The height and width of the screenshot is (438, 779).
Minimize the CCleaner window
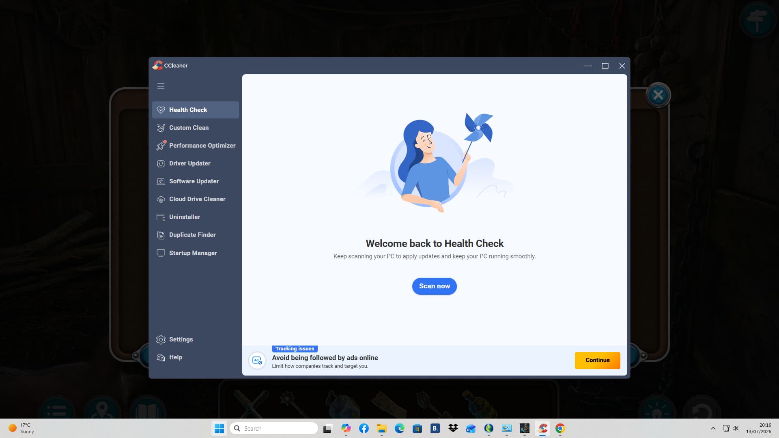[588, 66]
